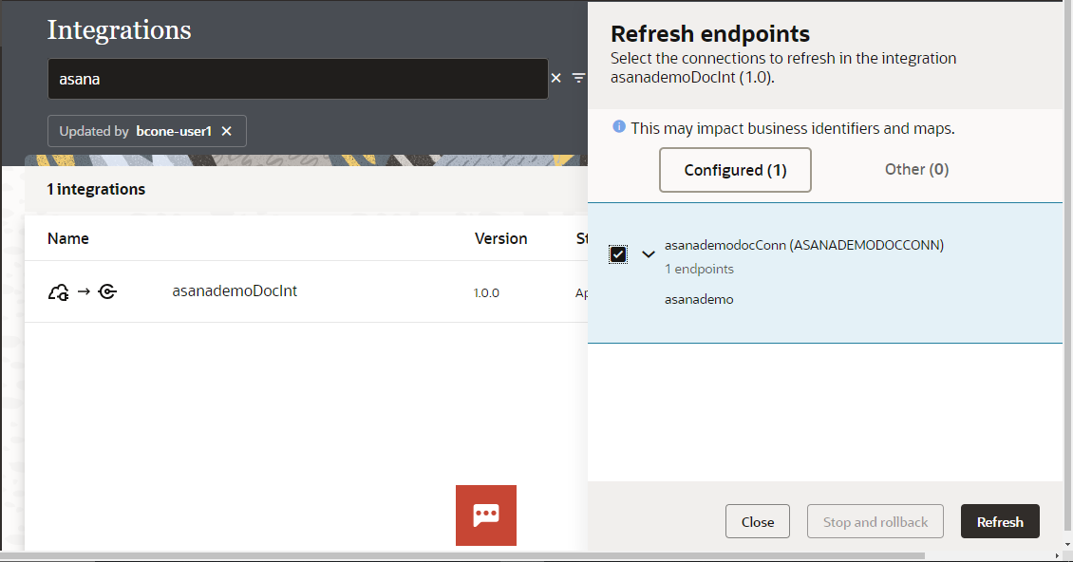The height and width of the screenshot is (562, 1073).
Task: Click the right scroll arrow on horizontal scrollbar
Action: (x=1057, y=556)
